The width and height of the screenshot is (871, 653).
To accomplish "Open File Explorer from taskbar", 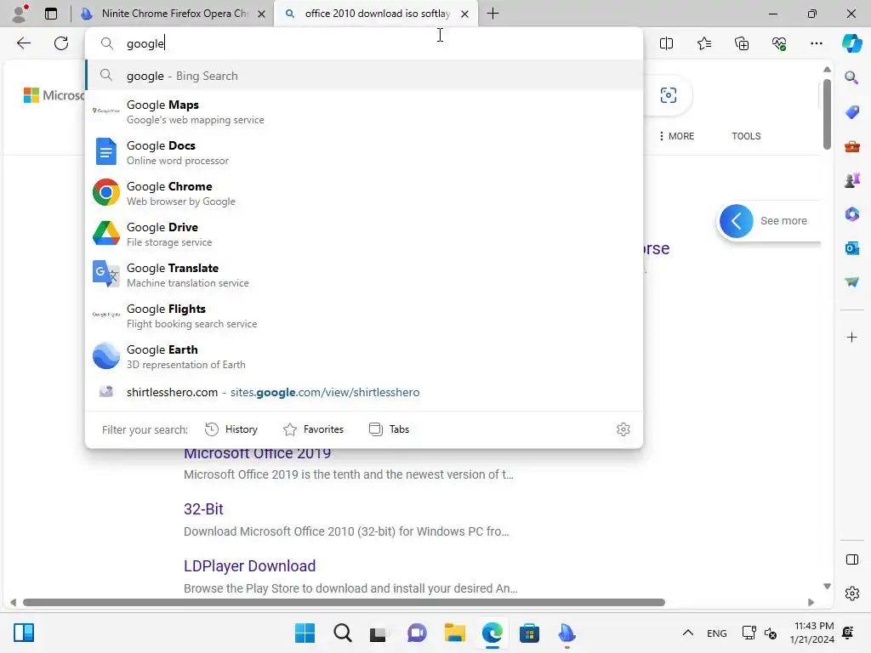I will tap(454, 633).
